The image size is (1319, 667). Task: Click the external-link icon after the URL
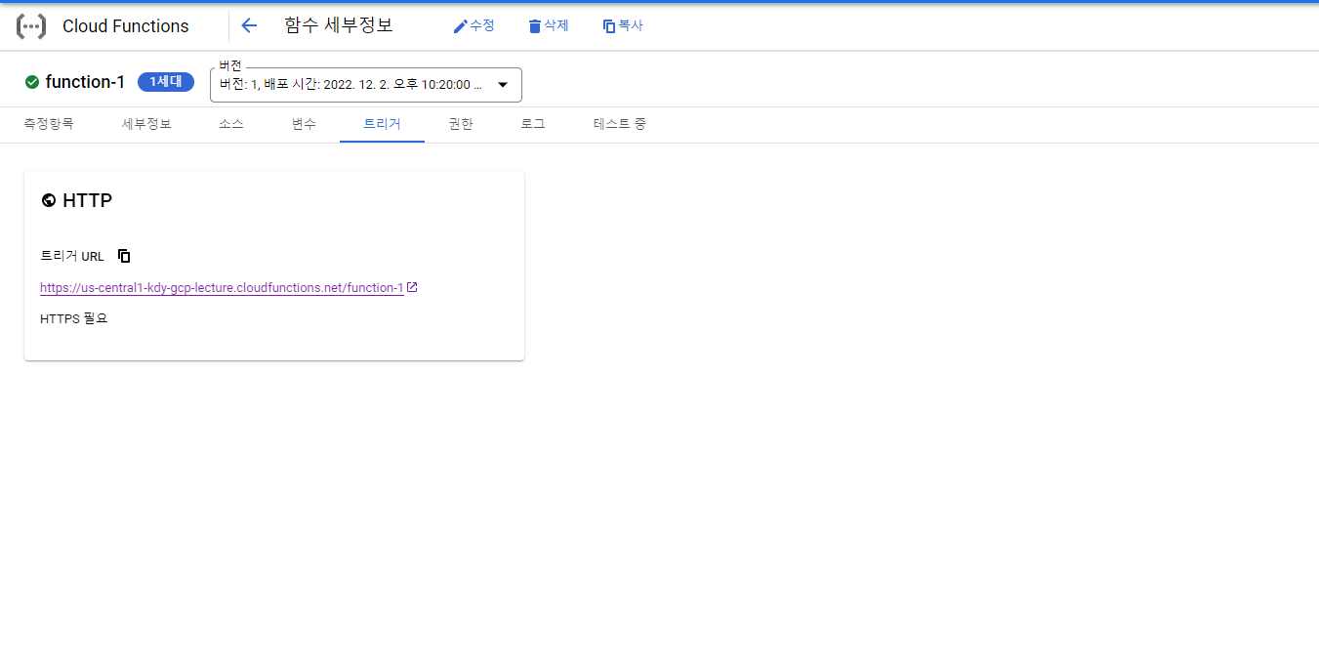click(412, 287)
